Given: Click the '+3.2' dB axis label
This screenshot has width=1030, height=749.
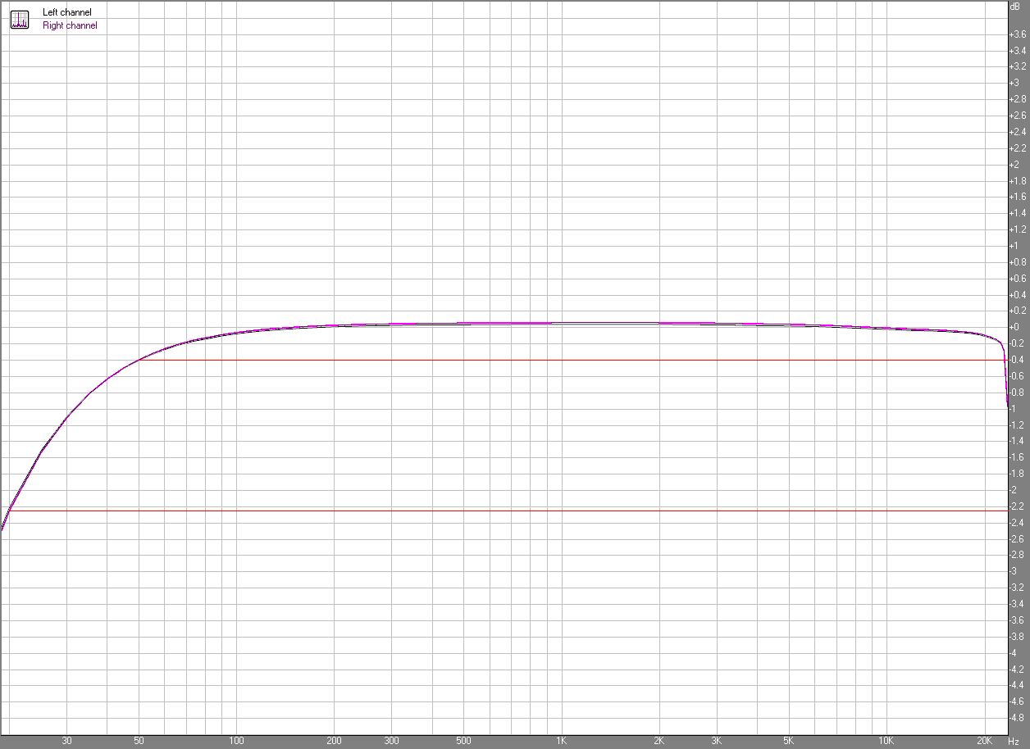Looking at the screenshot, I should pyautogui.click(x=1017, y=66).
